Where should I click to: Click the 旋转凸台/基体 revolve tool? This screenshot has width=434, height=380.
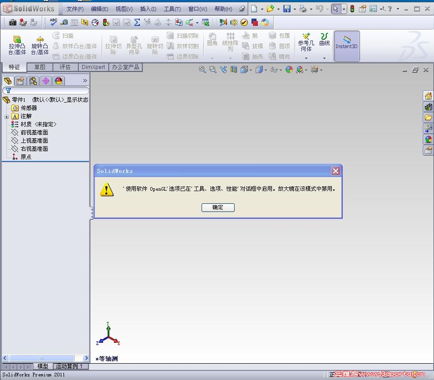click(39, 45)
